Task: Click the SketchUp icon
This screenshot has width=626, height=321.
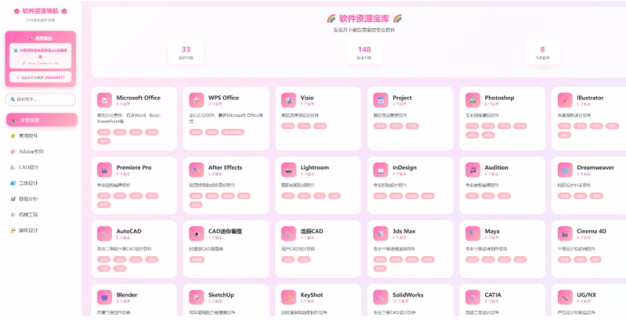Action: [196, 298]
